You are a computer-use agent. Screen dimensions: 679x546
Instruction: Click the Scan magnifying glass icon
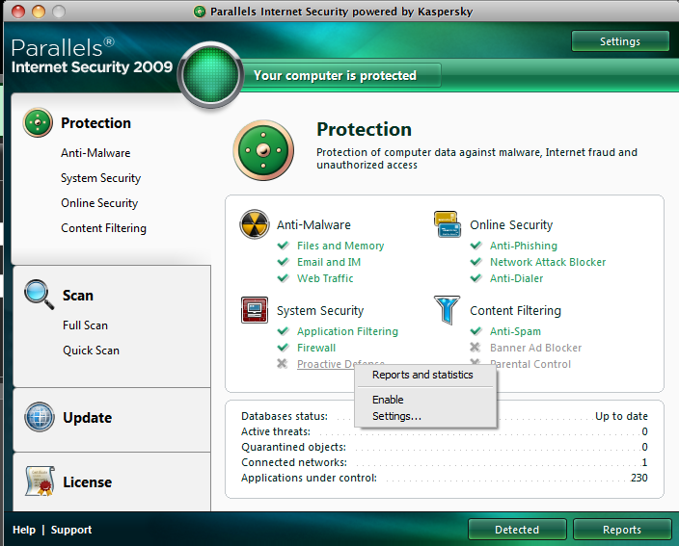click(x=39, y=294)
